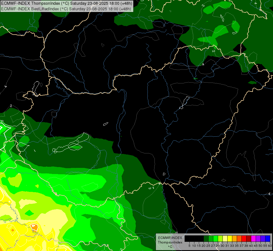Click the legend scale value 30
This screenshot has height=251, width=273.
coord(223,246)
